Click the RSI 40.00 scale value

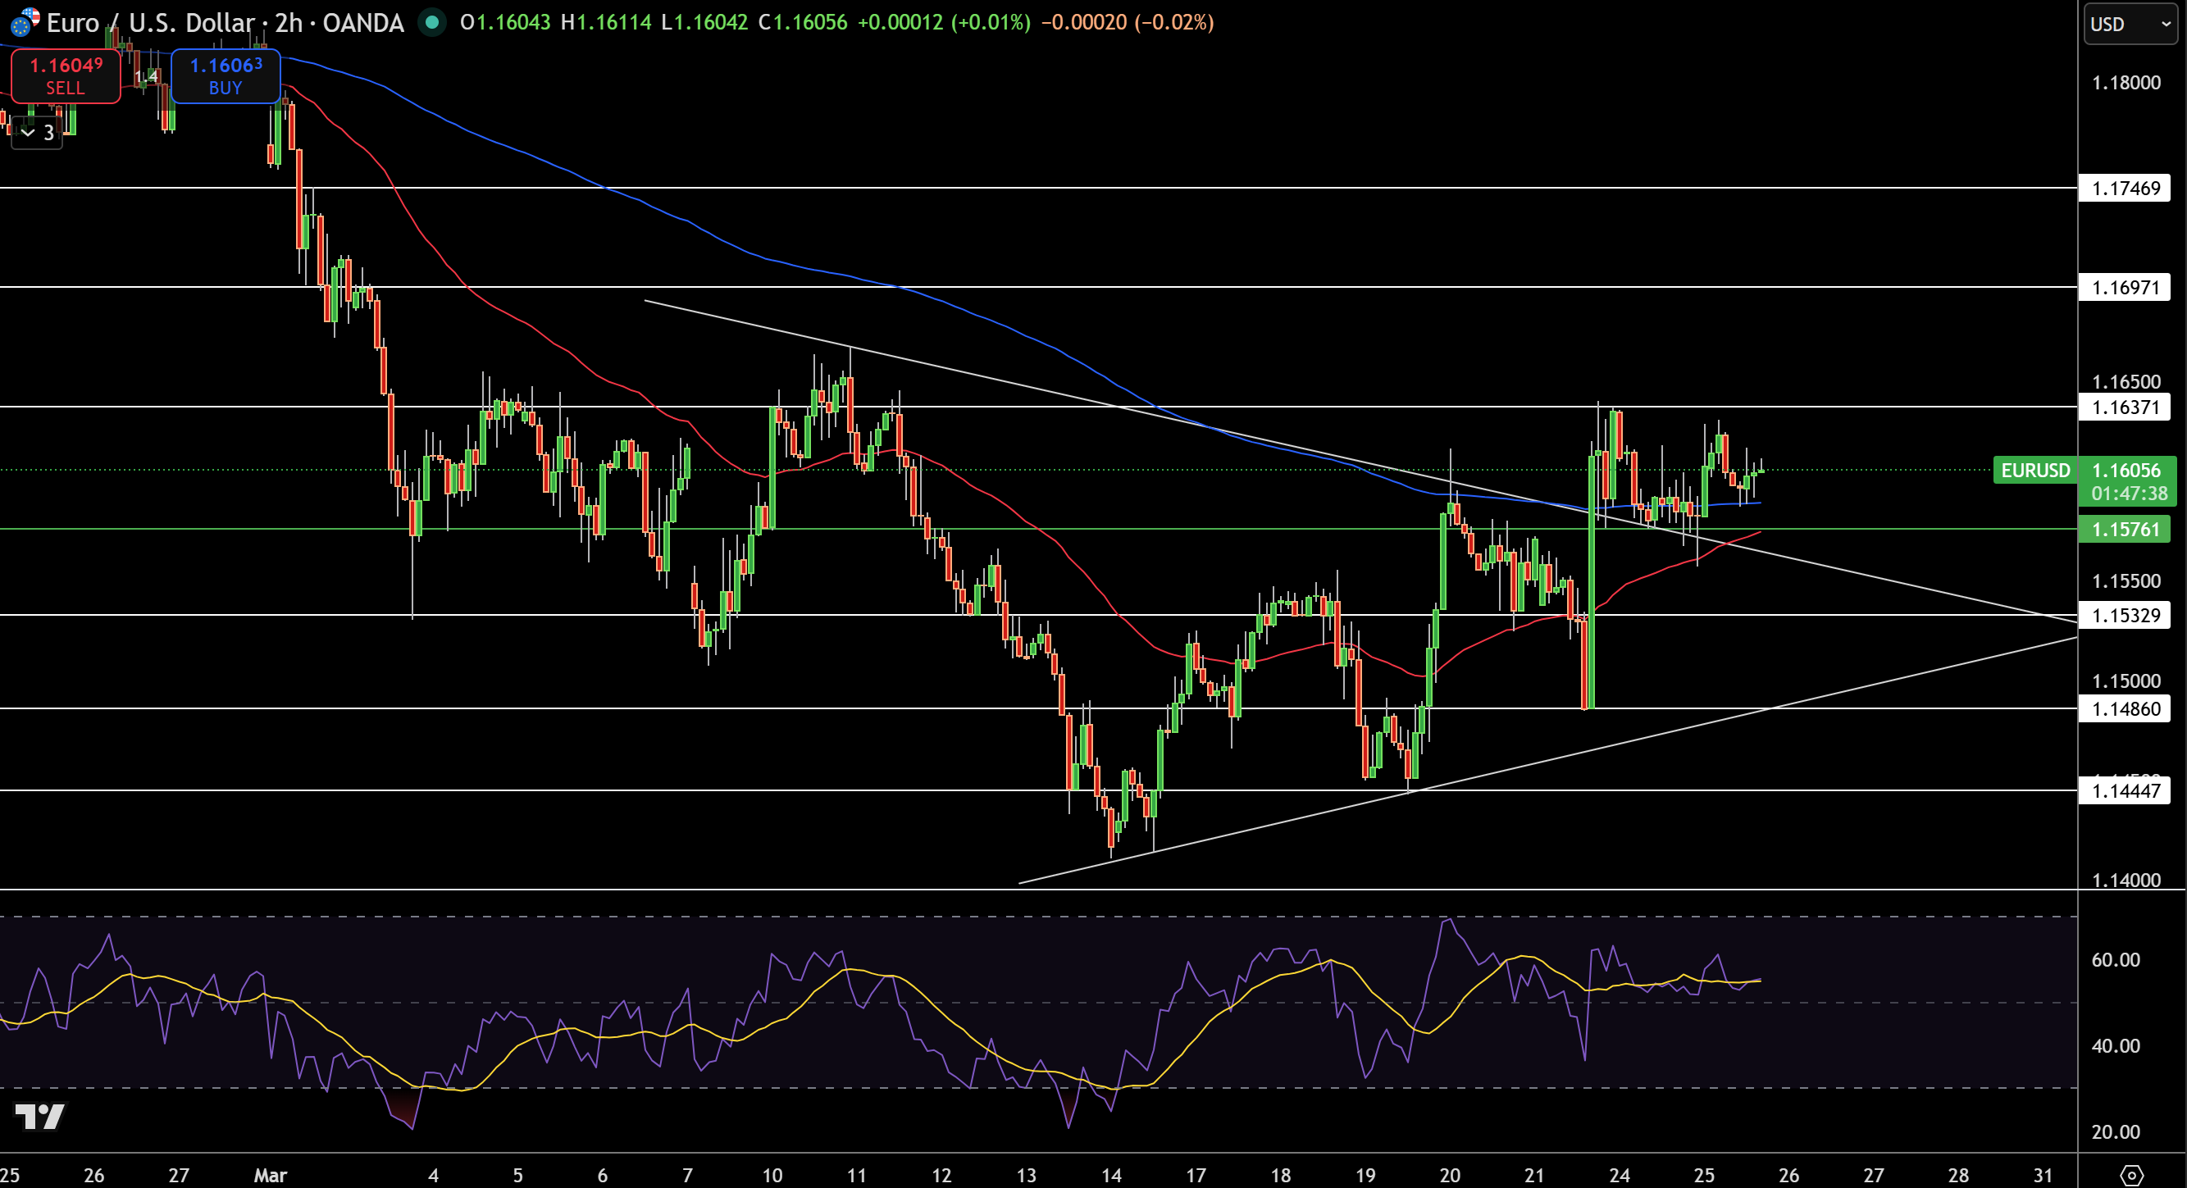click(2116, 1046)
